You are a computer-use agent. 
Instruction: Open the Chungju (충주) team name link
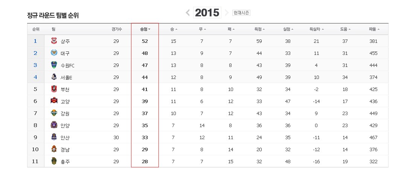coord(65,162)
